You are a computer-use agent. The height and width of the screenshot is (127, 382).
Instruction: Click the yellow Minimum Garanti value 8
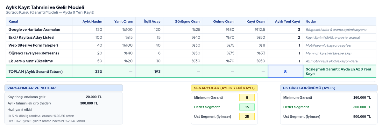click(x=247, y=97)
